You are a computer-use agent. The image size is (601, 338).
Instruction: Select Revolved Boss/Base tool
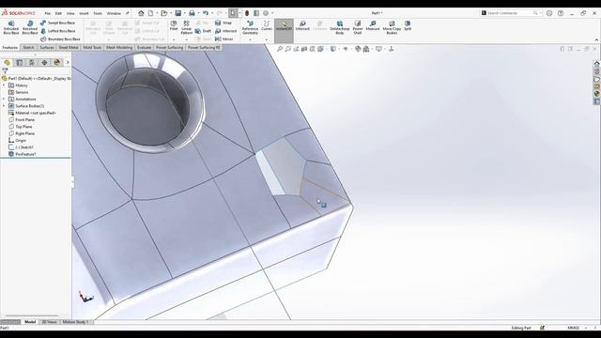pos(30,27)
